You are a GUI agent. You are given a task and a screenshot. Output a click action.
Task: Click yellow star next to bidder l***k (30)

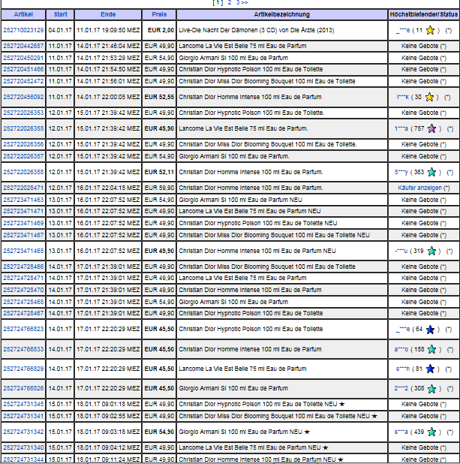pos(429,97)
